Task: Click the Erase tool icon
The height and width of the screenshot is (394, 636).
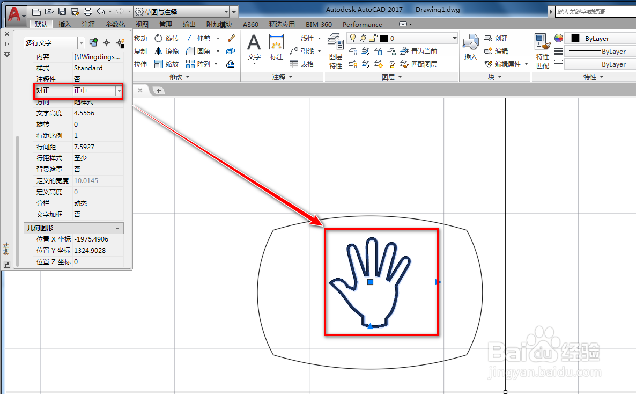Action: (x=231, y=38)
